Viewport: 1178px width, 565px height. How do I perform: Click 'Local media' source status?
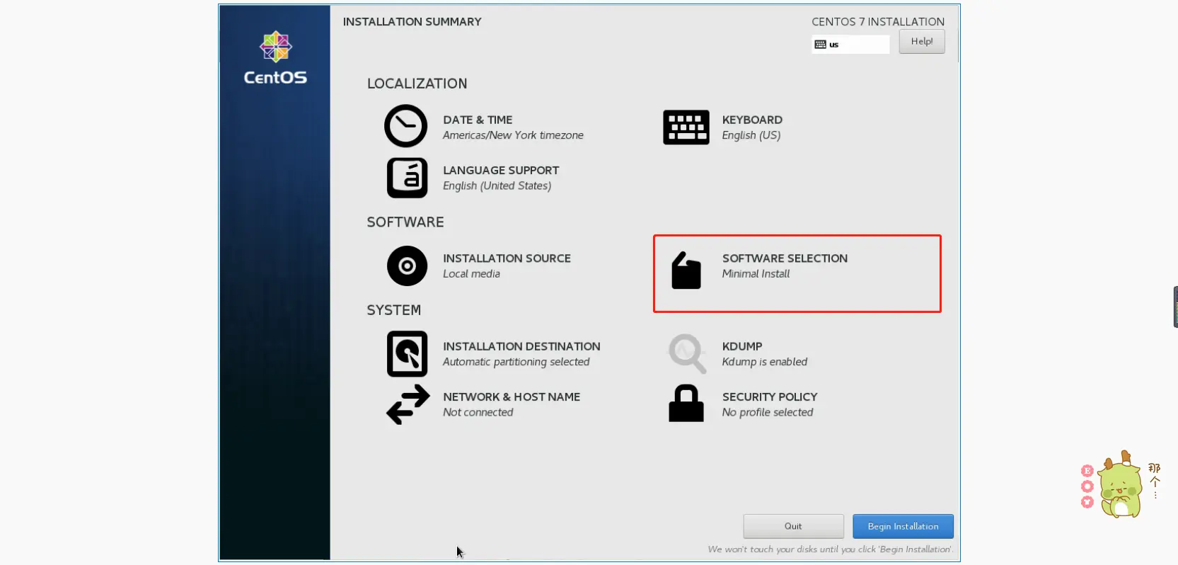point(471,274)
